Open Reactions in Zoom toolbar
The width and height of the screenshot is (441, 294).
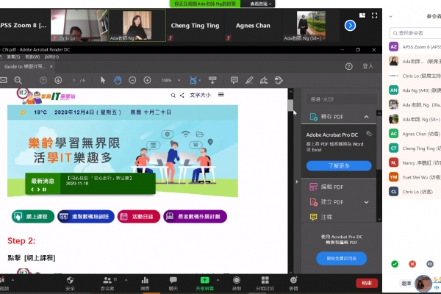pyautogui.click(x=293, y=283)
